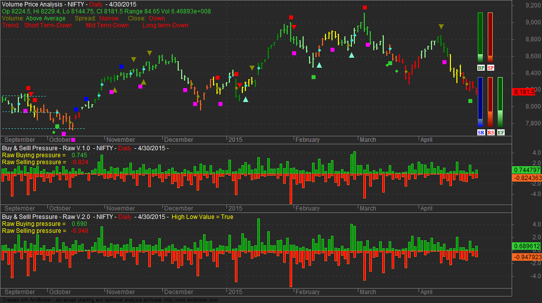Click the Raw Buying pressure 0.745 value
This screenshot has height=303, width=542.
click(x=79, y=155)
